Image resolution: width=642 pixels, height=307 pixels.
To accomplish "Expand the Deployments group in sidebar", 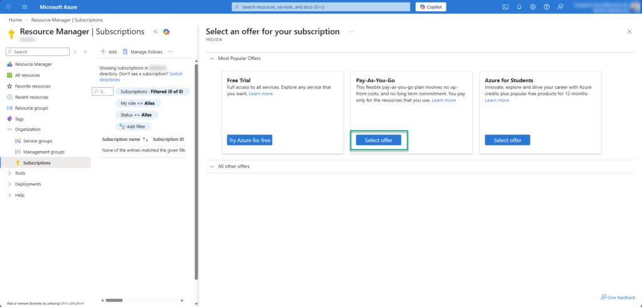I will pyautogui.click(x=28, y=184).
